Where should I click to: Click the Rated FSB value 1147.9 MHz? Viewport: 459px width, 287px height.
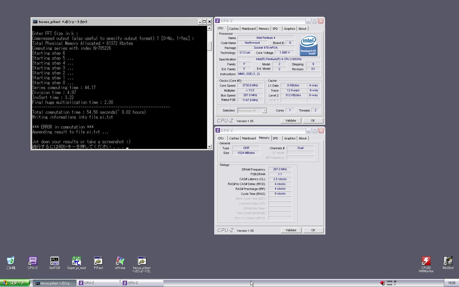coord(250,100)
